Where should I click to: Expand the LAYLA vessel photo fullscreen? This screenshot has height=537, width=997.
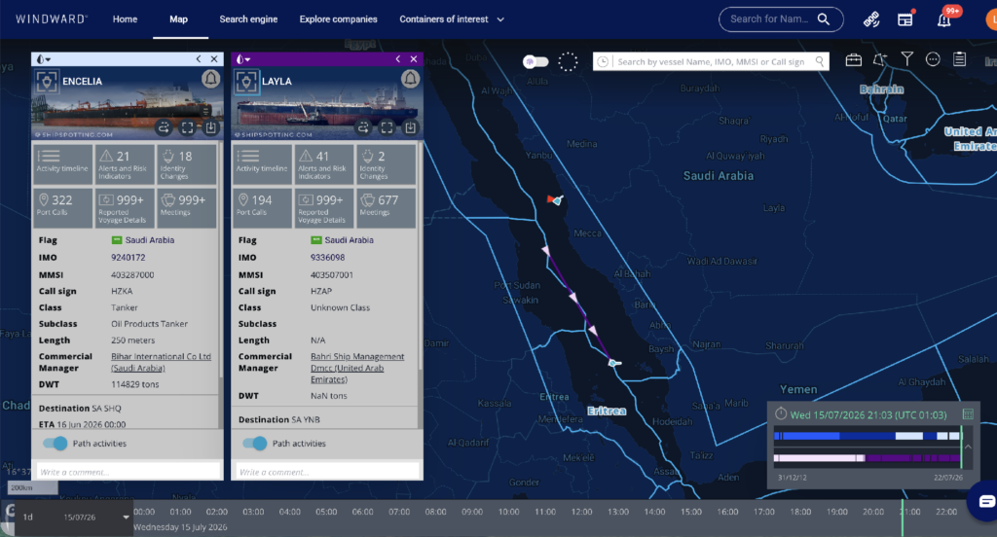[x=387, y=127]
